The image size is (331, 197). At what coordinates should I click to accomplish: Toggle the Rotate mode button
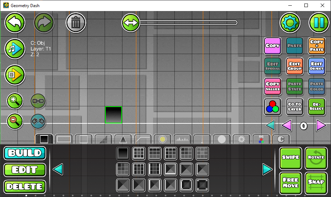tap(316, 158)
